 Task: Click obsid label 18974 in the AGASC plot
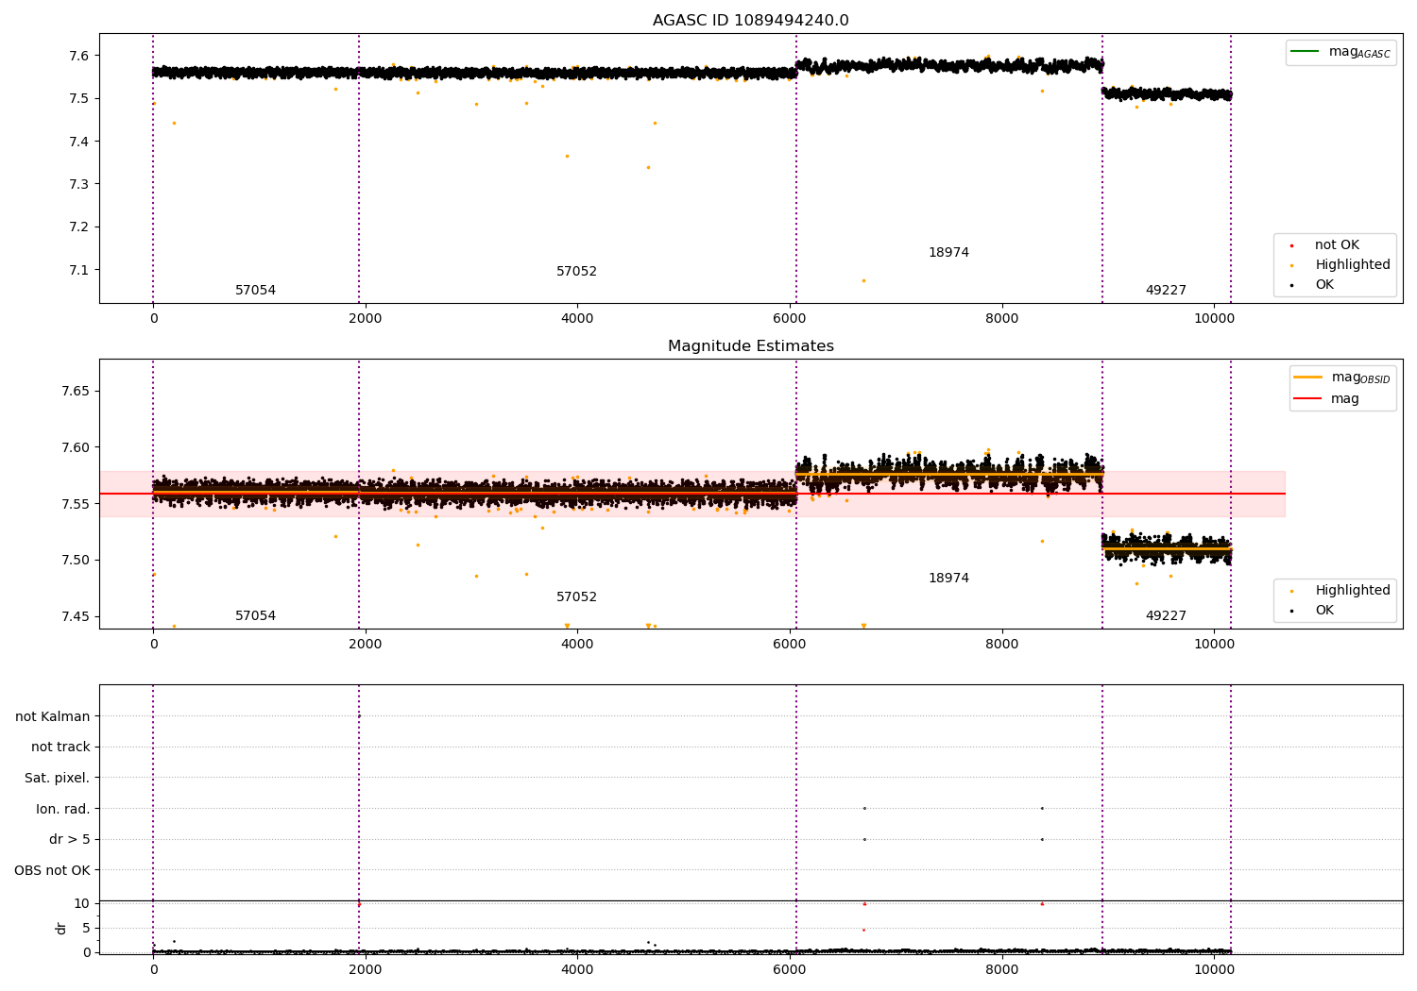coord(948,253)
